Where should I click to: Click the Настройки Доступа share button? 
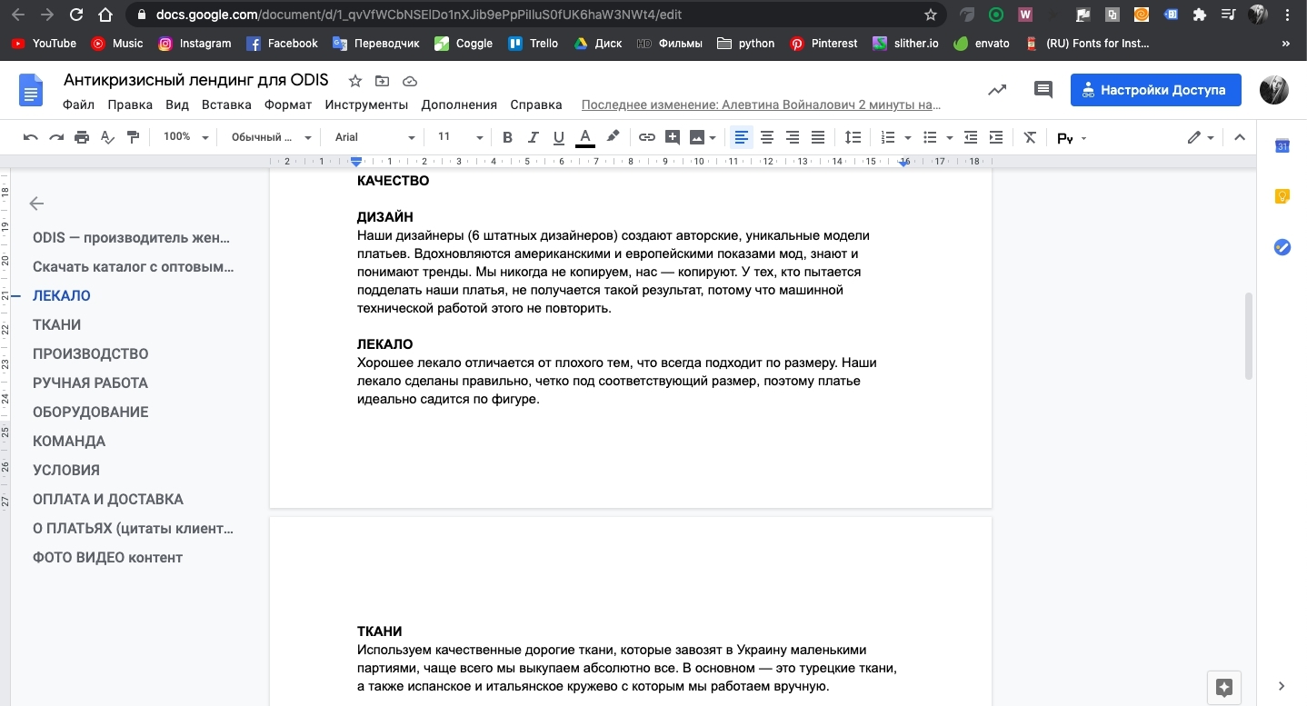click(1155, 90)
